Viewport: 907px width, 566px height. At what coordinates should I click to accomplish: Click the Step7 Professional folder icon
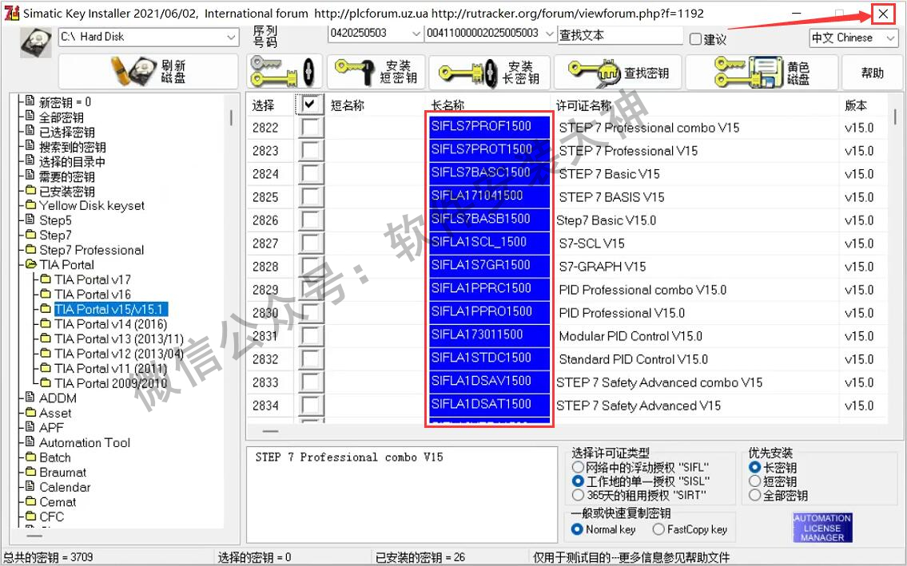pyautogui.click(x=30, y=249)
